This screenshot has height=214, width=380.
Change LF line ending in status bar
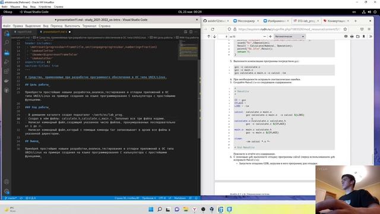pos(170,198)
